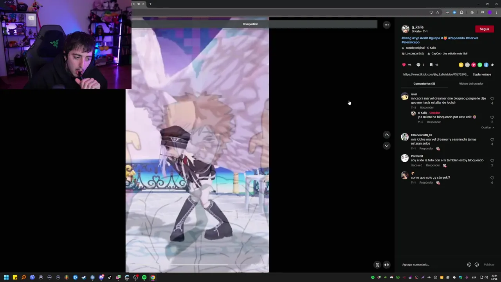The width and height of the screenshot is (501, 282).
Task: Open the emoji picker in comment box
Action: coord(477,264)
